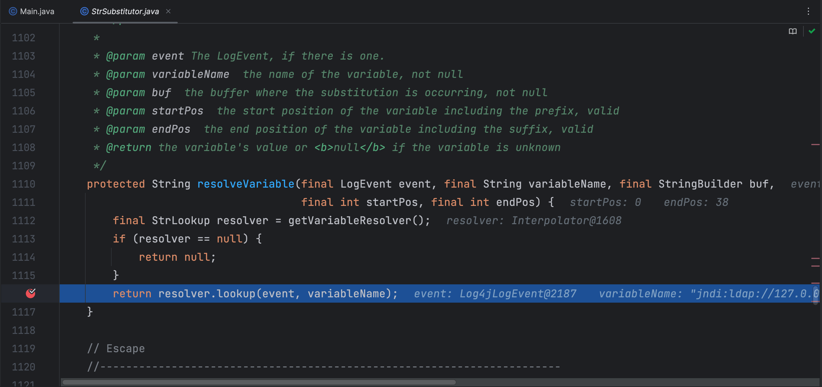The width and height of the screenshot is (822, 387).
Task: Close the StrSubstitutor.java tab
Action: pos(169,12)
